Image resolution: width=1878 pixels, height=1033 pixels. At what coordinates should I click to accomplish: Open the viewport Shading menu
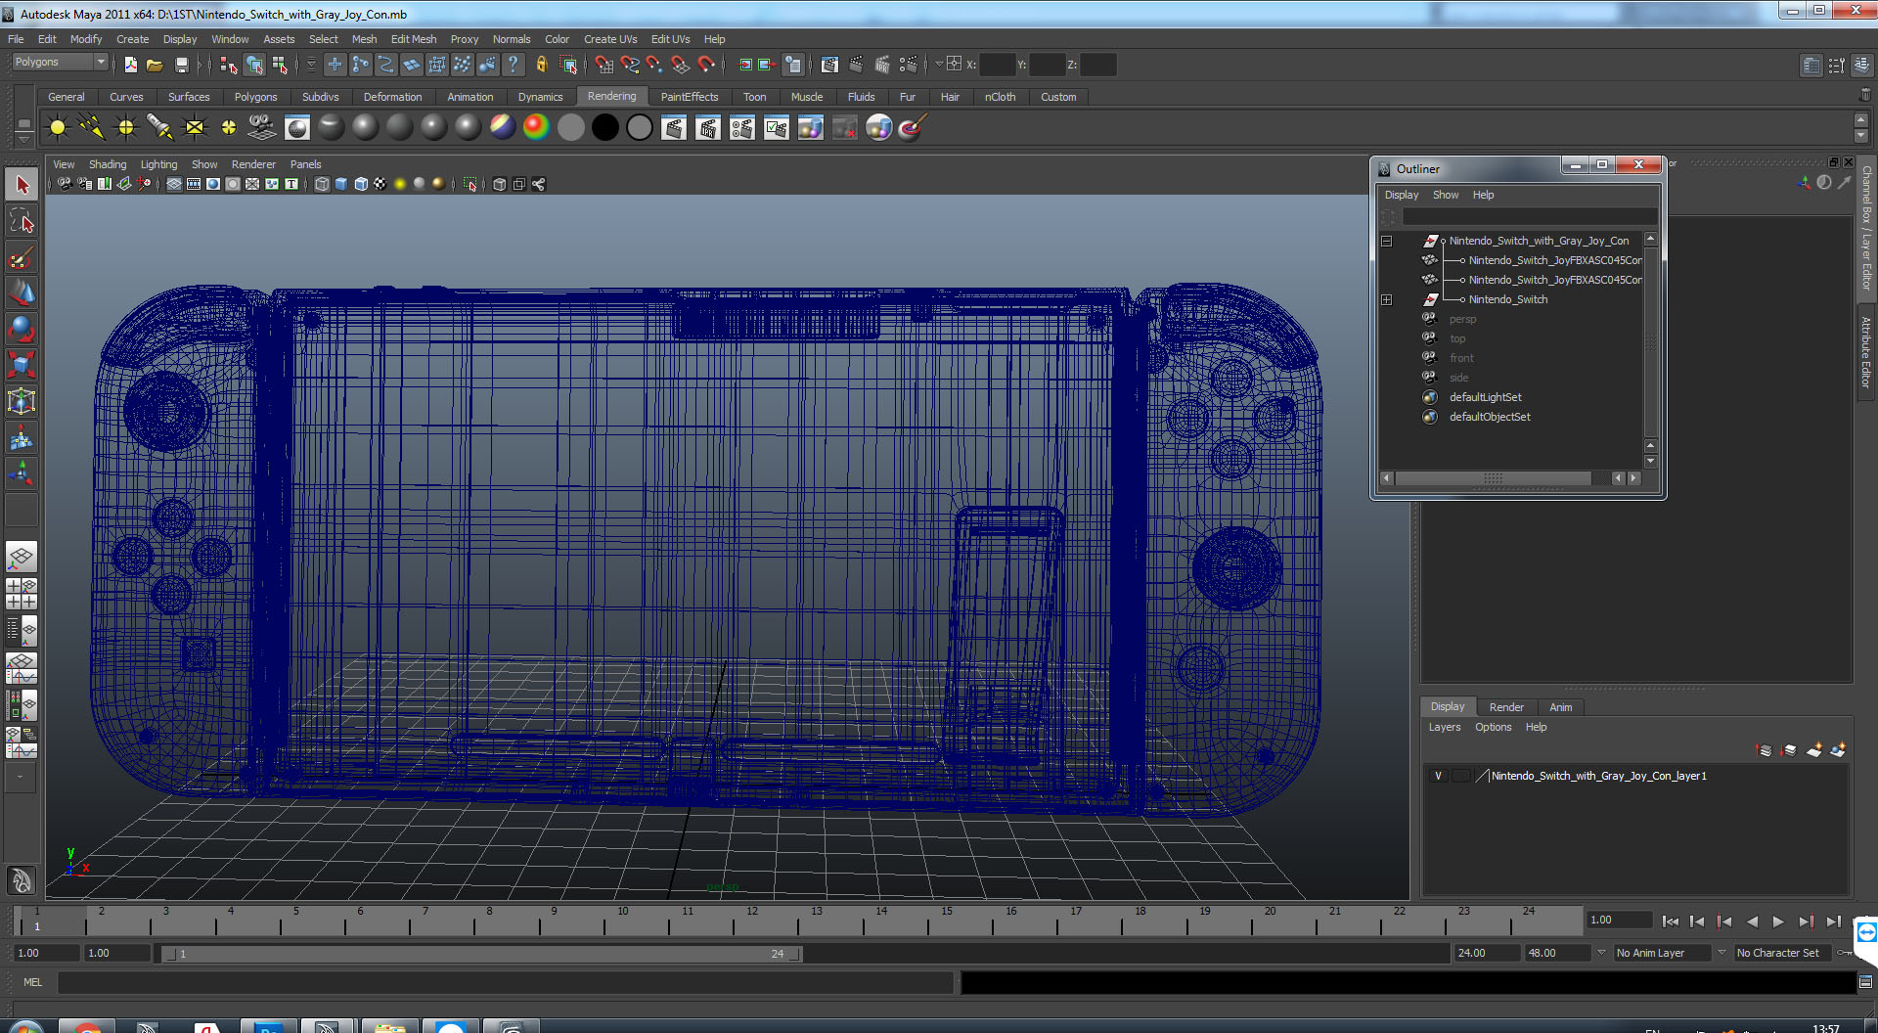(108, 164)
